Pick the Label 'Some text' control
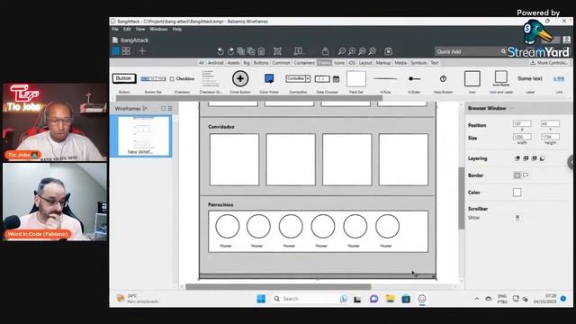This screenshot has width=576, height=324. (x=530, y=78)
